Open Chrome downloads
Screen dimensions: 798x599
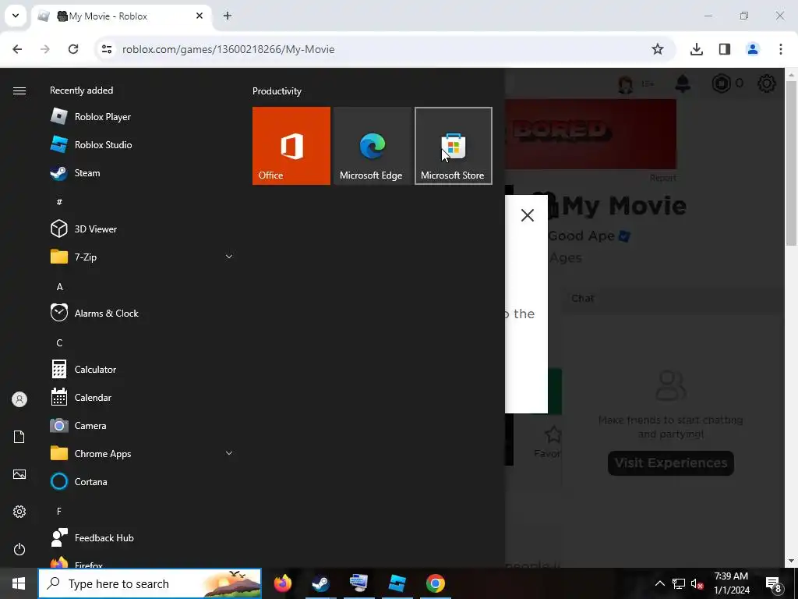(x=696, y=49)
